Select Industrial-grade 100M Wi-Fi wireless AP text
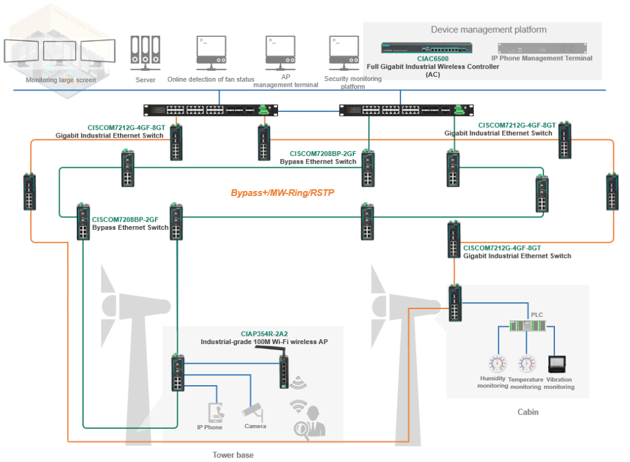This screenshot has height=462, width=630. (265, 342)
